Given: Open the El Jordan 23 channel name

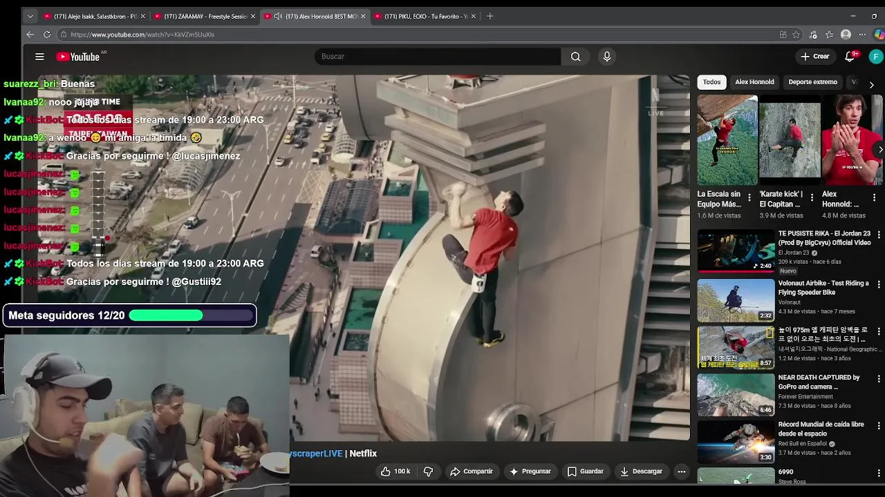Looking at the screenshot, I should coord(794,253).
